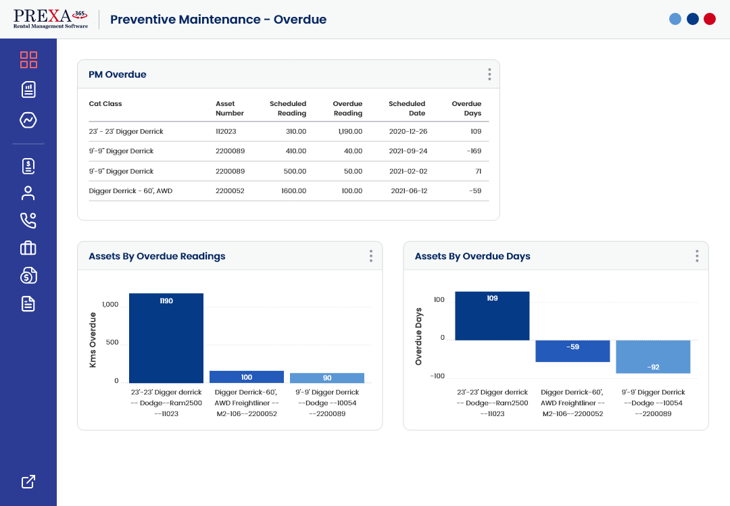The image size is (730, 506).
Task: Open the dashboard grid icon in sidebar
Action: click(x=28, y=59)
